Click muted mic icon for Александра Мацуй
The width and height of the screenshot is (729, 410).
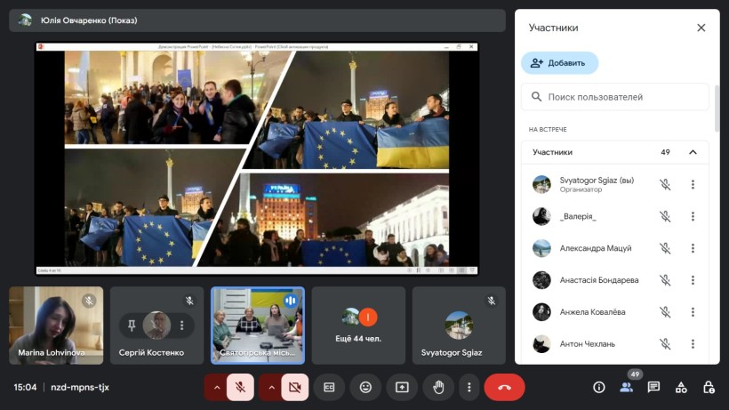pos(665,248)
